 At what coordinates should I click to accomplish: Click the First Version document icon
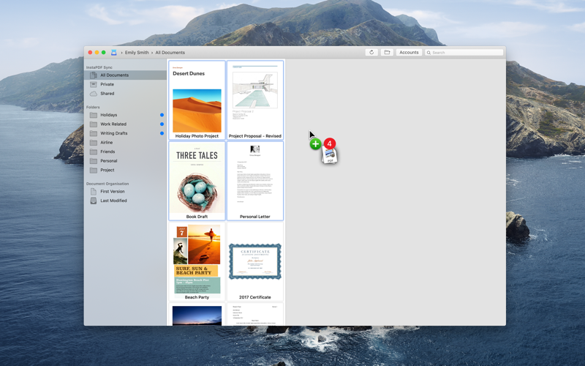tap(94, 192)
